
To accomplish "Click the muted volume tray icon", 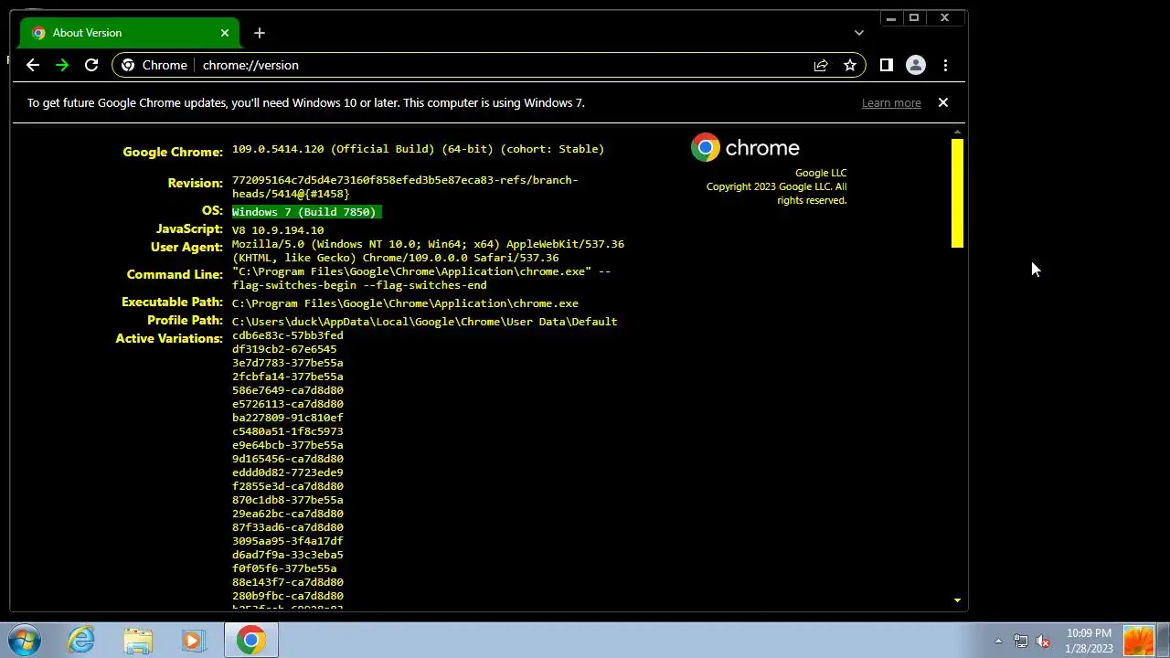I will pos(1043,641).
